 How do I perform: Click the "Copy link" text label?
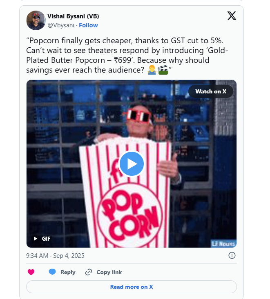[109, 272]
